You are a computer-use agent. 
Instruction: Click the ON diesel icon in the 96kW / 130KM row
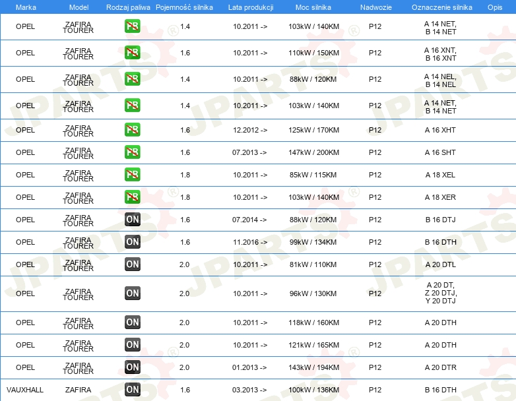[133, 293]
